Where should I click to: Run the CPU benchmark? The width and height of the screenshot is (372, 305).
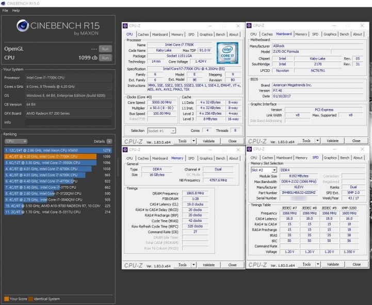(x=105, y=58)
